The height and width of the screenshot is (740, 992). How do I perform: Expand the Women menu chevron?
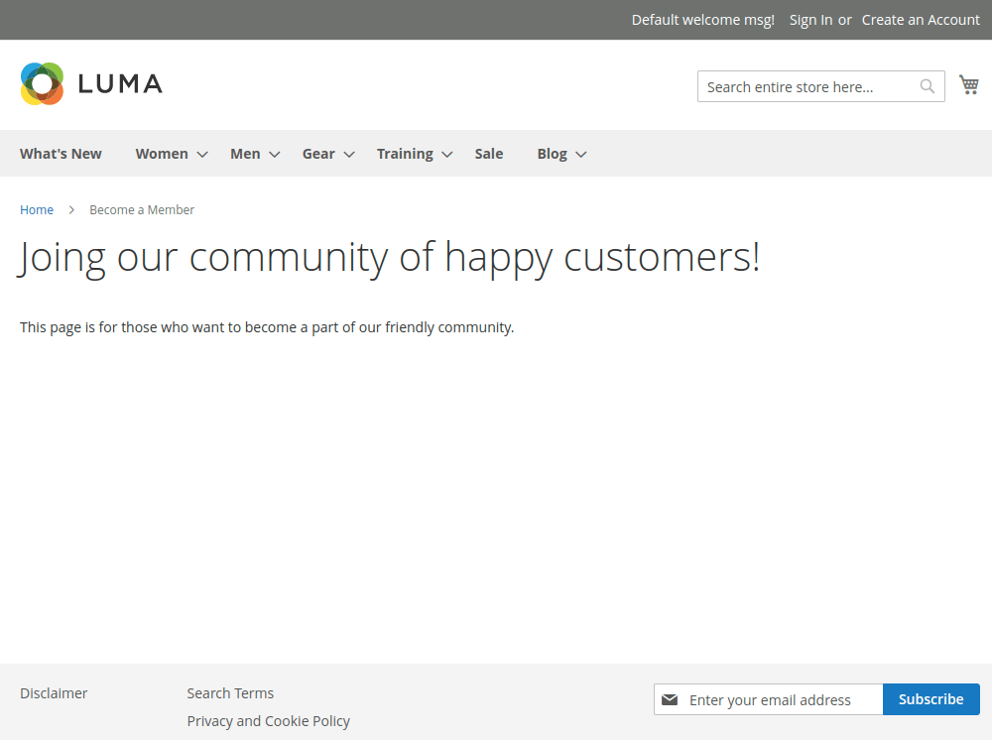[202, 155]
